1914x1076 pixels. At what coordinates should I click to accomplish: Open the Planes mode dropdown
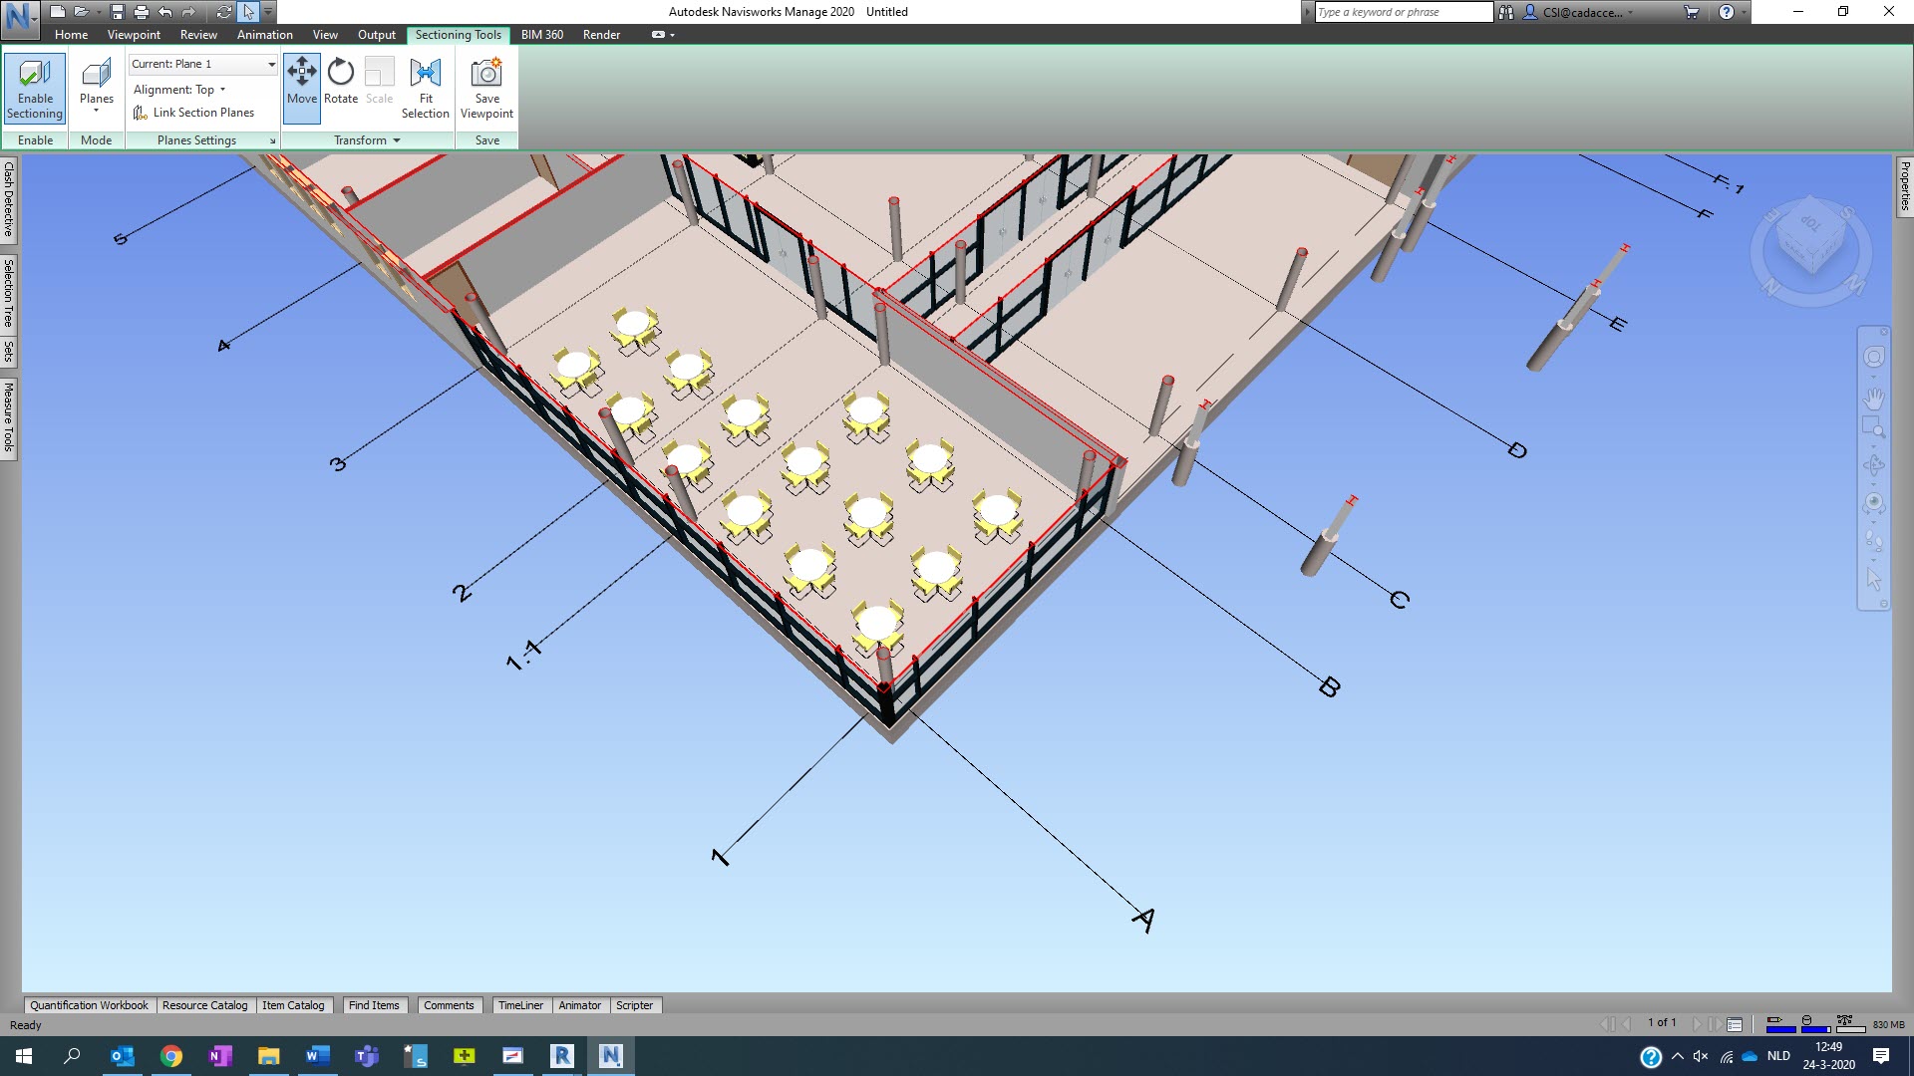97,88
